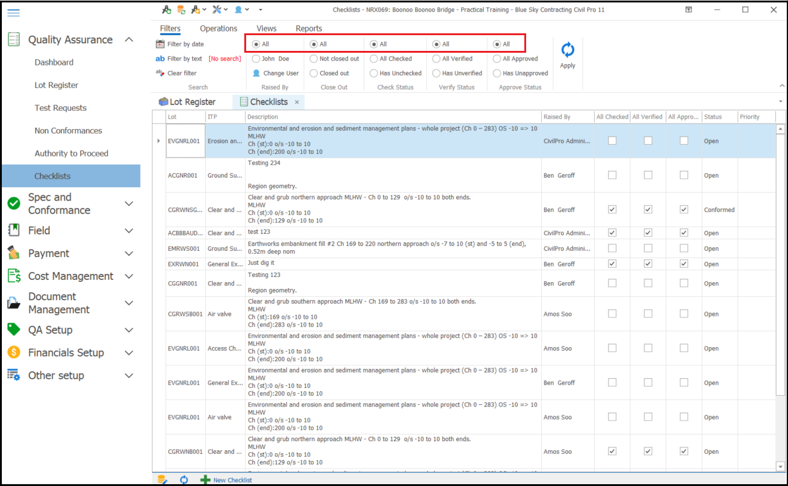The width and height of the screenshot is (788, 486).
Task: Click the vertical scrollbar down arrow
Action: (780, 466)
